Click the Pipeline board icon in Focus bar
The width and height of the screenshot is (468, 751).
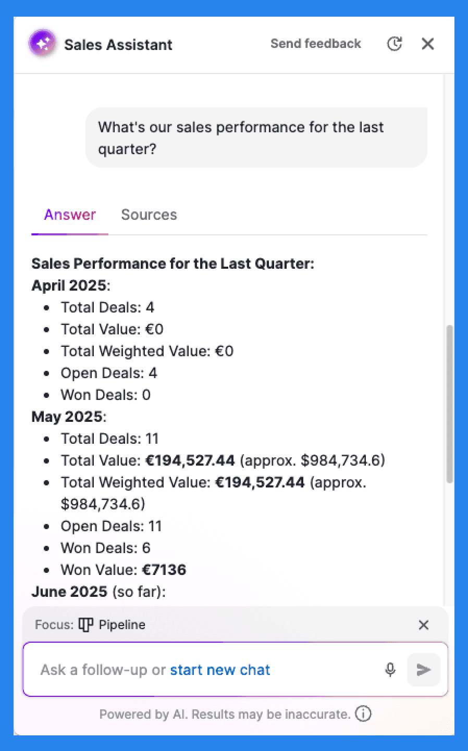click(x=85, y=624)
